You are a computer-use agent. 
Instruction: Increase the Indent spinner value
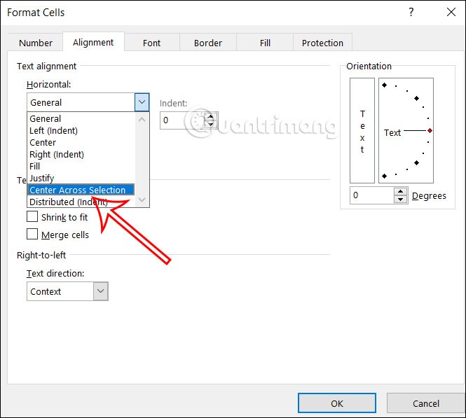tap(209, 116)
